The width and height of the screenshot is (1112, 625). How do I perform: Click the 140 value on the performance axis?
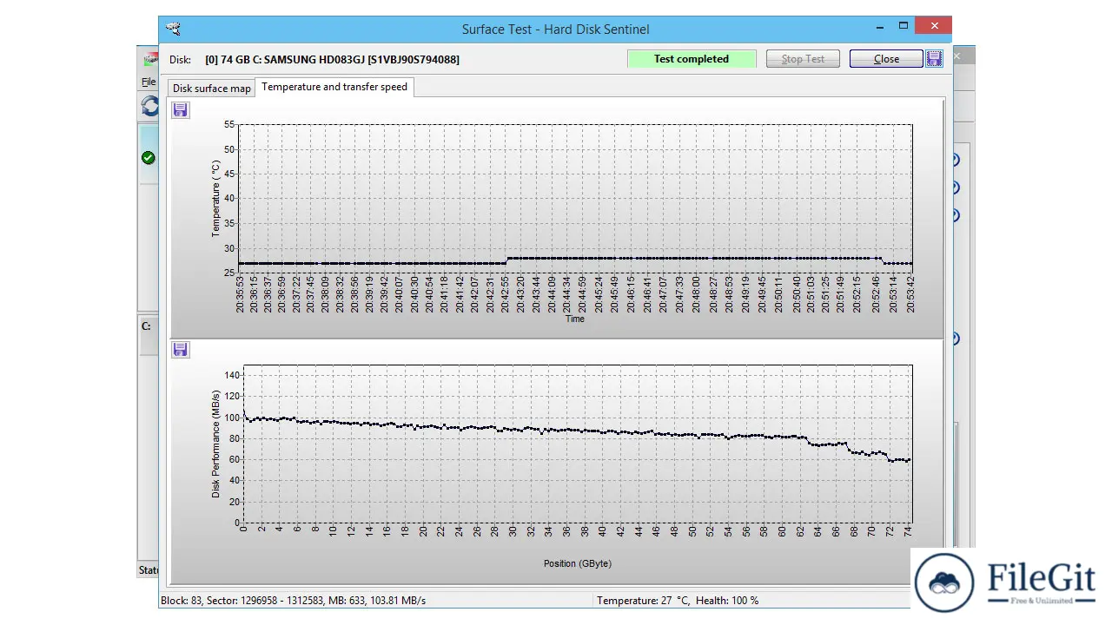coord(231,375)
